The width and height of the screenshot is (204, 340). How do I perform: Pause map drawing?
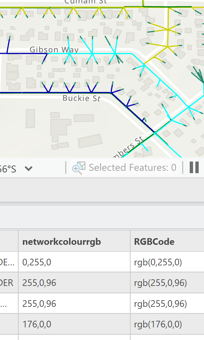194,168
